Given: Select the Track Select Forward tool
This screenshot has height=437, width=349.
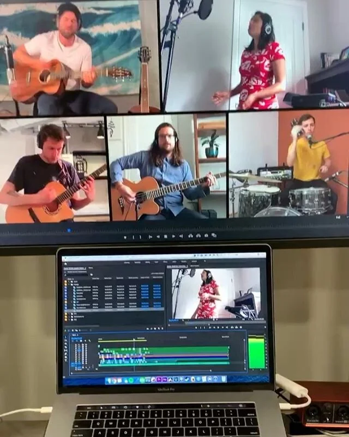Looking at the screenshot, I should click(65, 340).
